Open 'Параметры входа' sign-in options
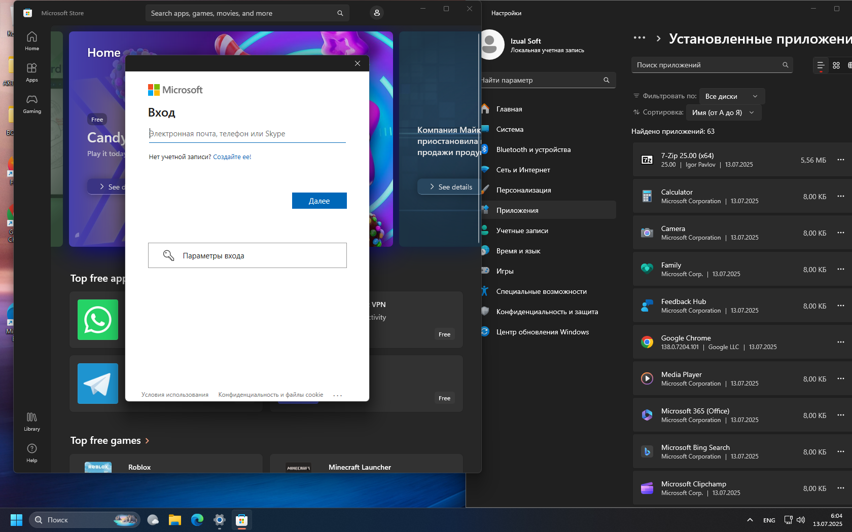Screen dimensions: 852x532 click(247, 255)
